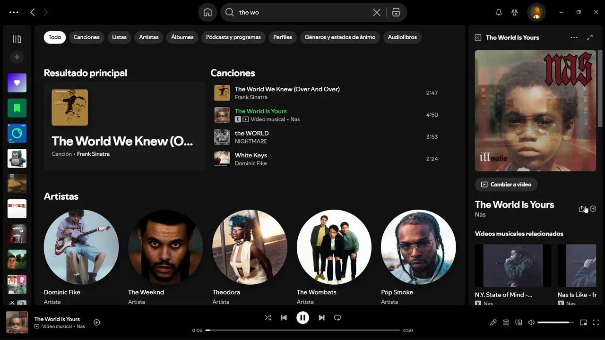Select Pódcasts y programas filter
Viewport: 605px width, 340px height.
(x=233, y=37)
